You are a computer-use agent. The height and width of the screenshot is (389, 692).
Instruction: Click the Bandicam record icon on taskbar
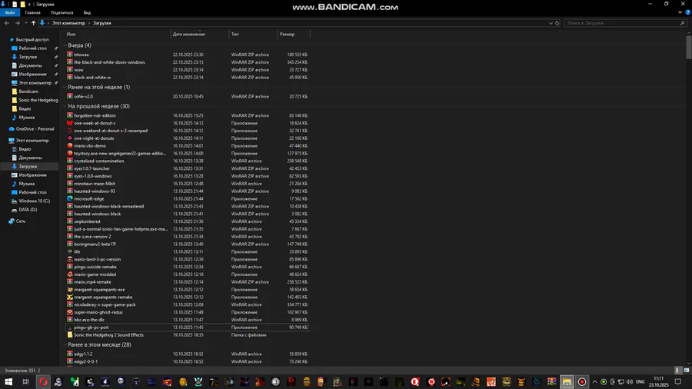[582, 381]
